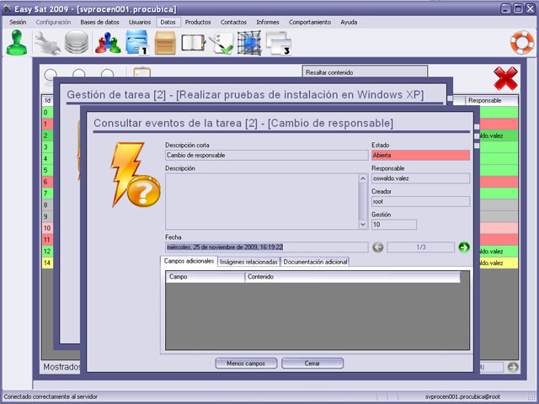Click the Gestión field showing 10
Screen dimensions: 539x404
coord(394,225)
